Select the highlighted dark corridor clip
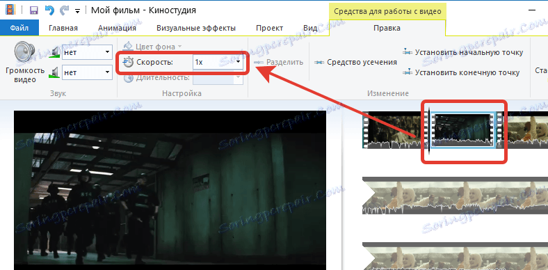The image size is (548, 270). pyautogui.click(x=463, y=129)
